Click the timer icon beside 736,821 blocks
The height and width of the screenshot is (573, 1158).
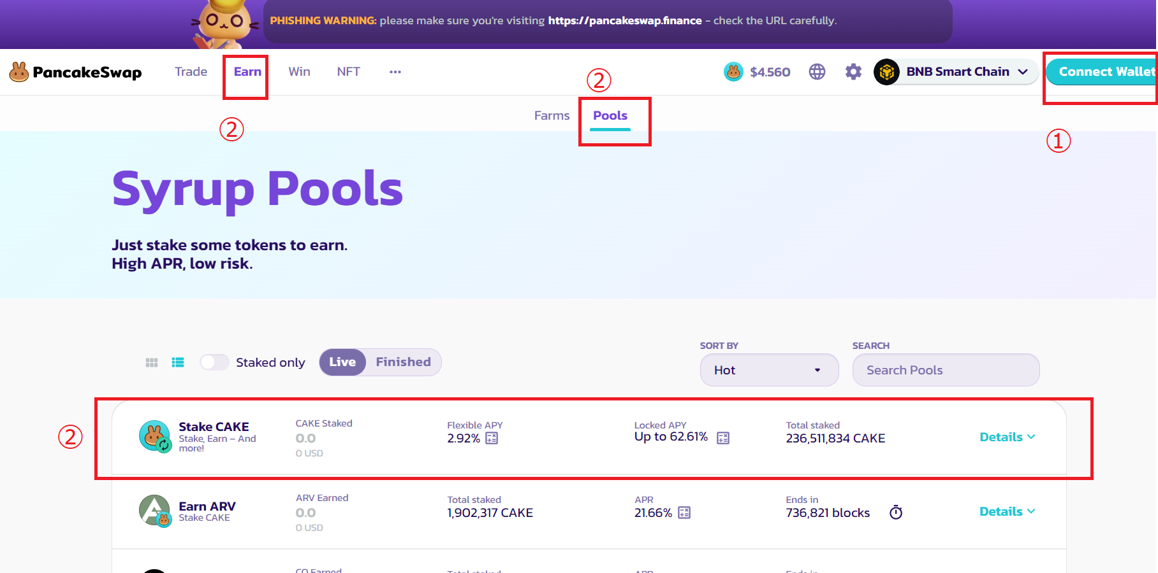click(x=896, y=512)
